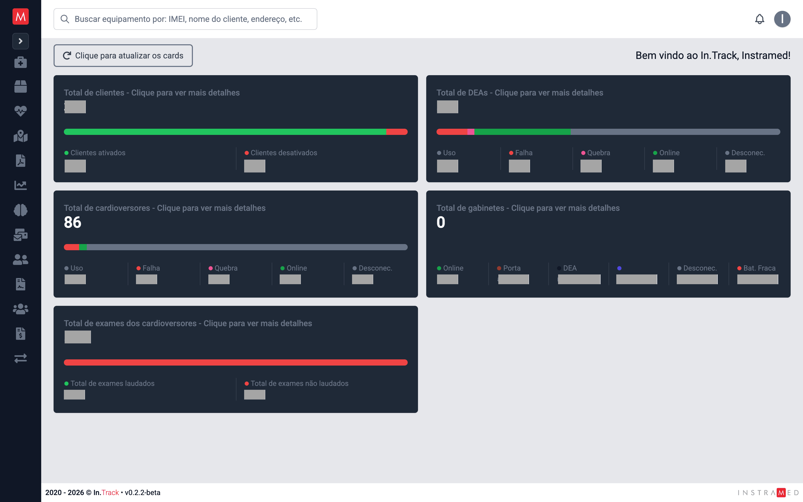Viewport: 803px width, 502px height.
Task: Open the Total de DEAs card
Action: tap(608, 128)
